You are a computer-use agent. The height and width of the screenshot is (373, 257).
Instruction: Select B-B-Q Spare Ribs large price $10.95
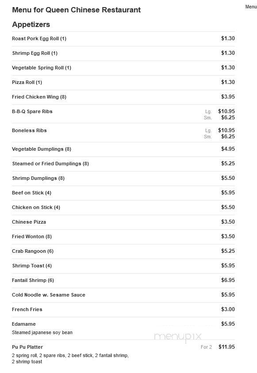point(226,111)
